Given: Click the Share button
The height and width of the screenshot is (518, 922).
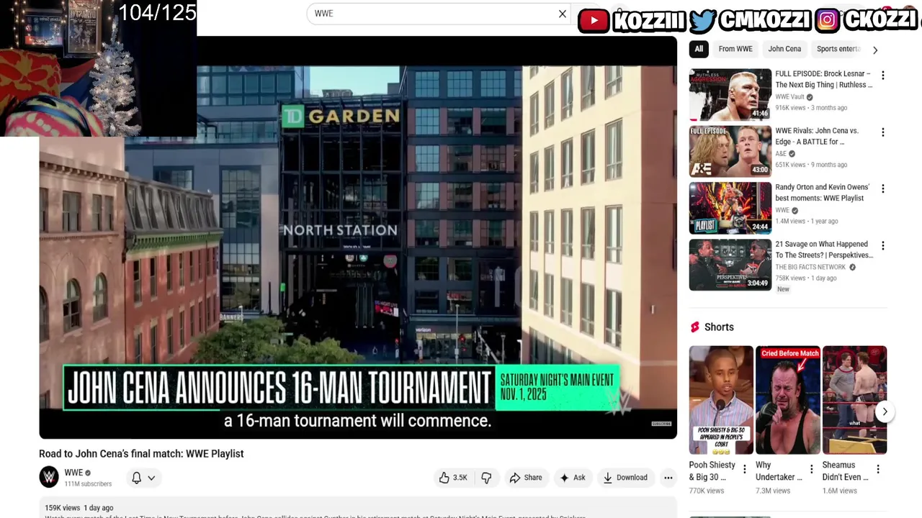Looking at the screenshot, I should (526, 478).
